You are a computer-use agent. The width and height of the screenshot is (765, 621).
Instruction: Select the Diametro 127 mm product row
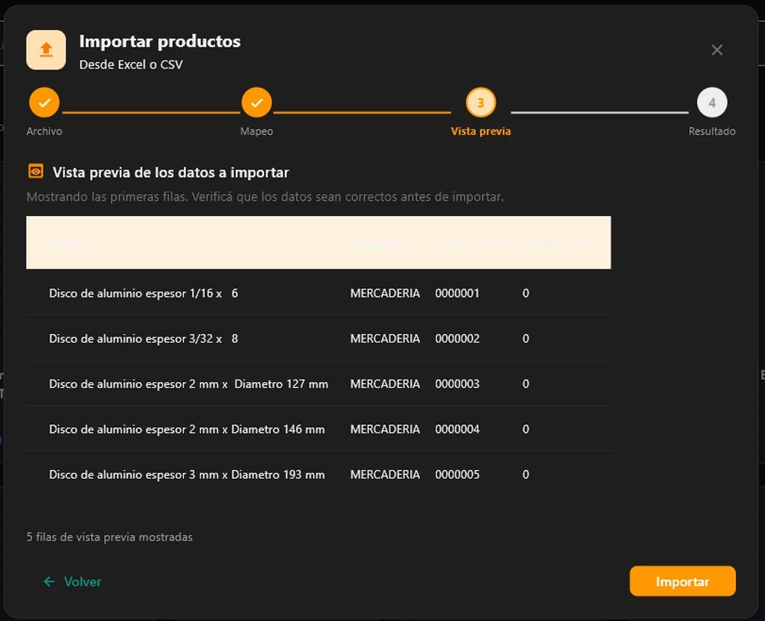(x=319, y=384)
